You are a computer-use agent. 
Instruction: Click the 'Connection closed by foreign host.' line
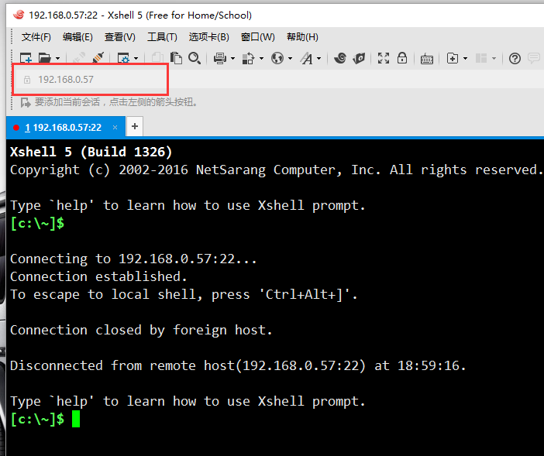point(141,331)
